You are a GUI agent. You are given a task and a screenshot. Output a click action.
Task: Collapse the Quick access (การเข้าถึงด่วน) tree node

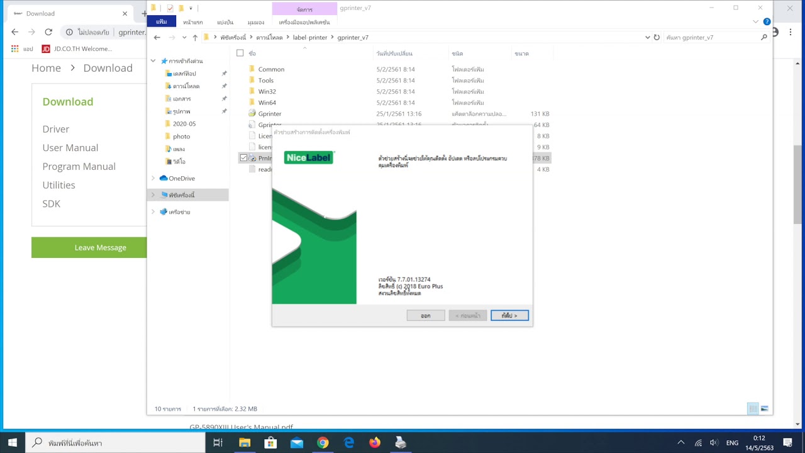pyautogui.click(x=153, y=61)
